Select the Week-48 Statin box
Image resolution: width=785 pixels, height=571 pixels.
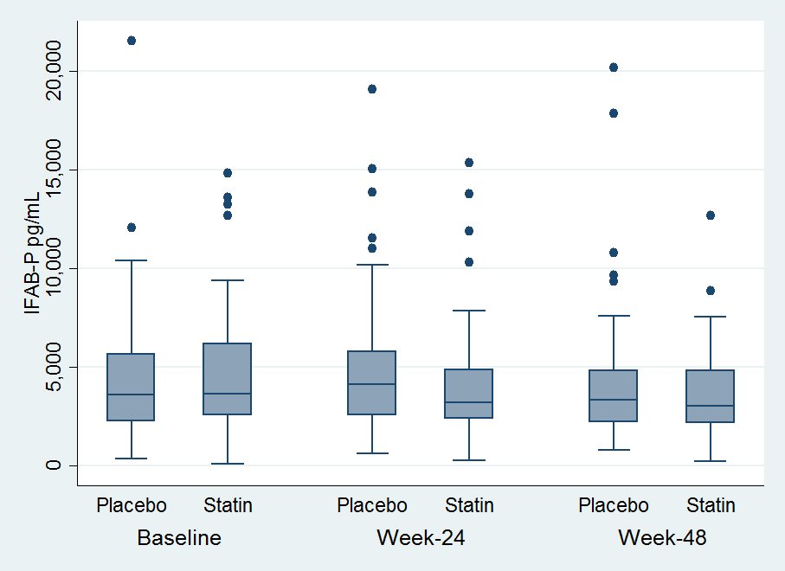point(711,396)
